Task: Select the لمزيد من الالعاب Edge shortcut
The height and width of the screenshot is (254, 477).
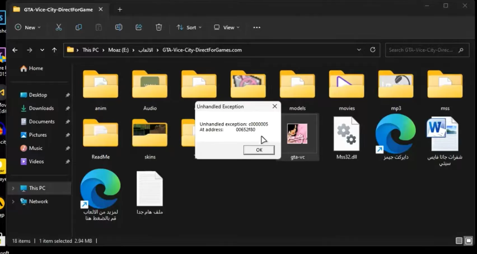Action: 100,195
